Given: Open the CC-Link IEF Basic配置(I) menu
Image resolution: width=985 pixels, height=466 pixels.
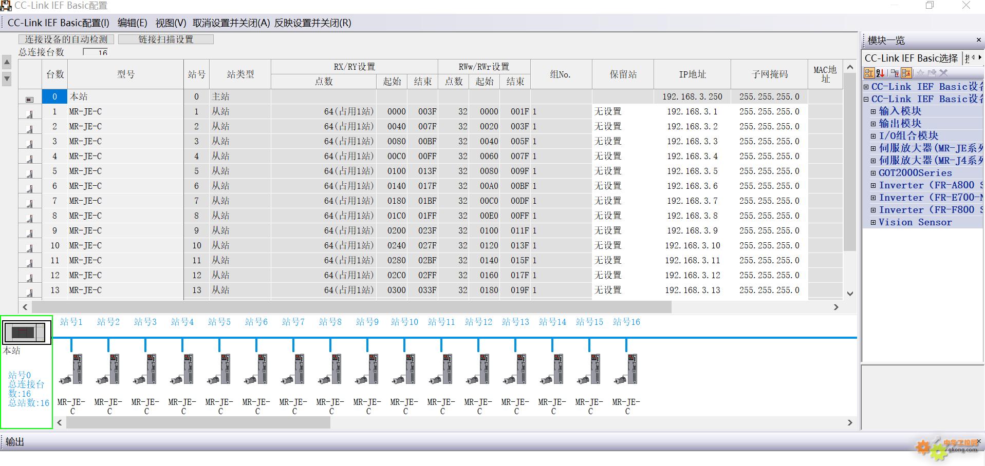Looking at the screenshot, I should pyautogui.click(x=59, y=23).
